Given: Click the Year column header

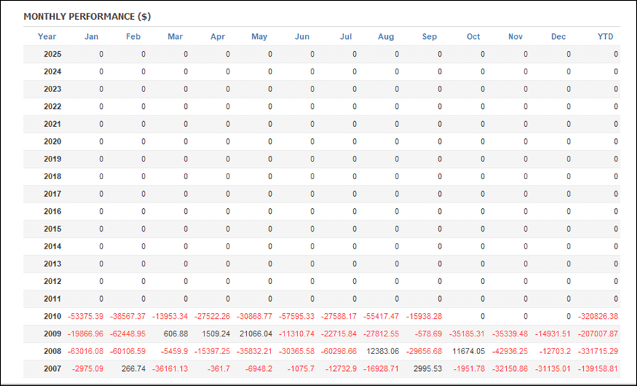Looking at the screenshot, I should [x=47, y=37].
